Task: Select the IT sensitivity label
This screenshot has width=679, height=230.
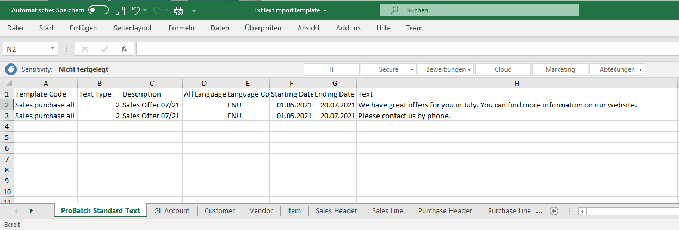Action: pos(332,69)
